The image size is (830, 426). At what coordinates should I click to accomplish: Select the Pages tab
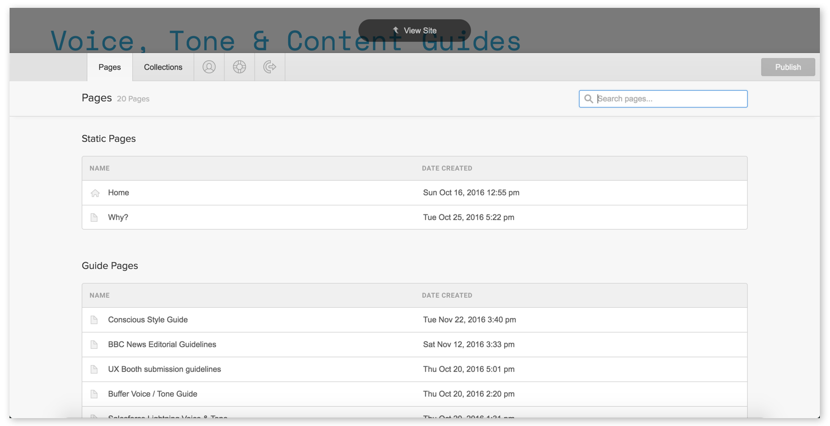click(x=109, y=66)
